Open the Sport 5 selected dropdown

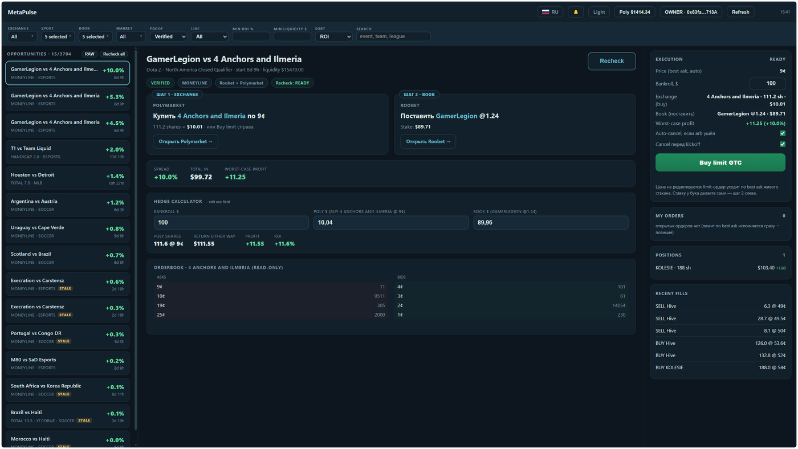click(58, 36)
